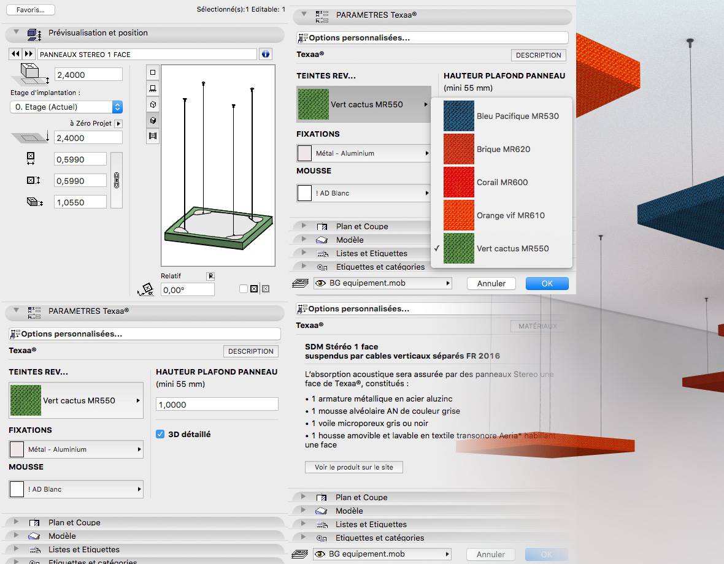Expand Plan et Coupe section beside the color menu
This screenshot has height=564, width=724.
click(x=304, y=226)
